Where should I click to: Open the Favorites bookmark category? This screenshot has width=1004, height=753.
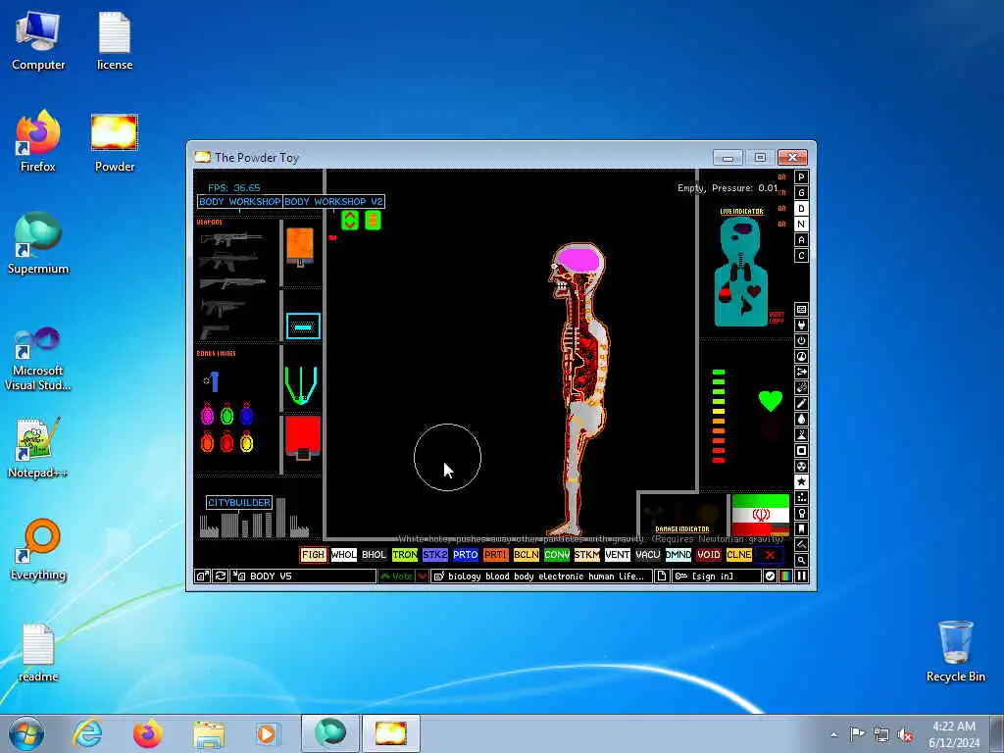(x=801, y=528)
